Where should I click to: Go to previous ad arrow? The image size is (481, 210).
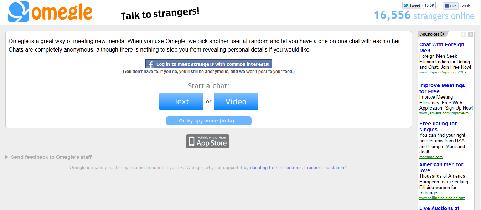tap(464, 35)
